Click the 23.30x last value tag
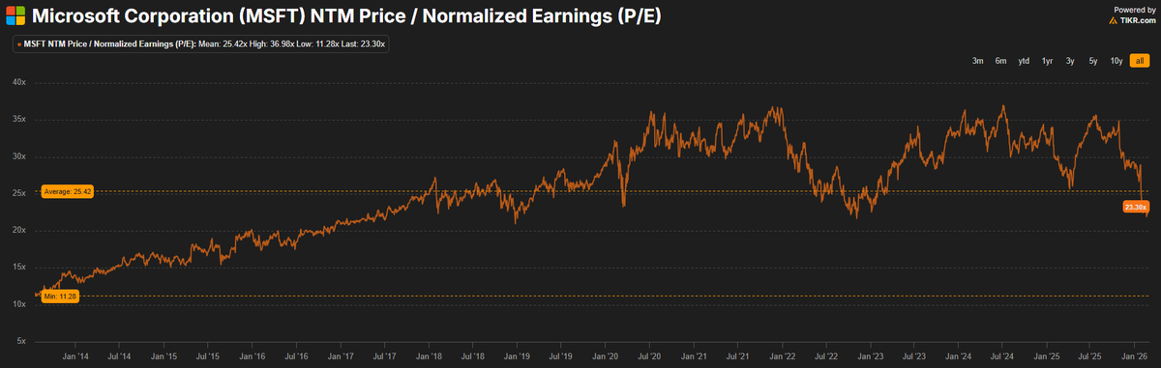 [x=1135, y=207]
